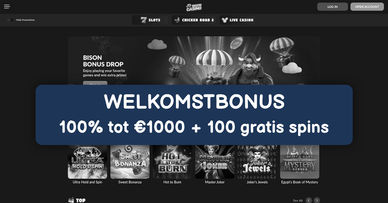Click the Open Account button

click(x=367, y=7)
